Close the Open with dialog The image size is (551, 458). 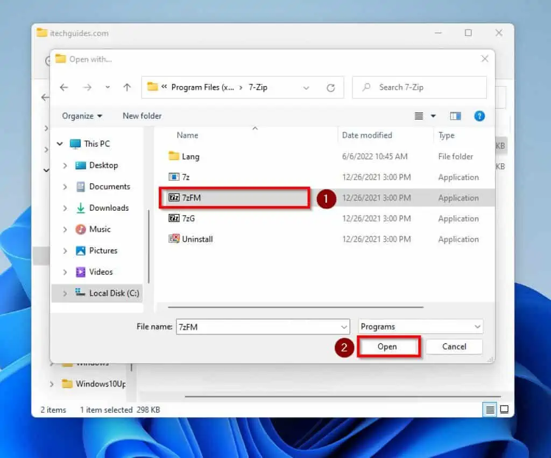coord(485,59)
